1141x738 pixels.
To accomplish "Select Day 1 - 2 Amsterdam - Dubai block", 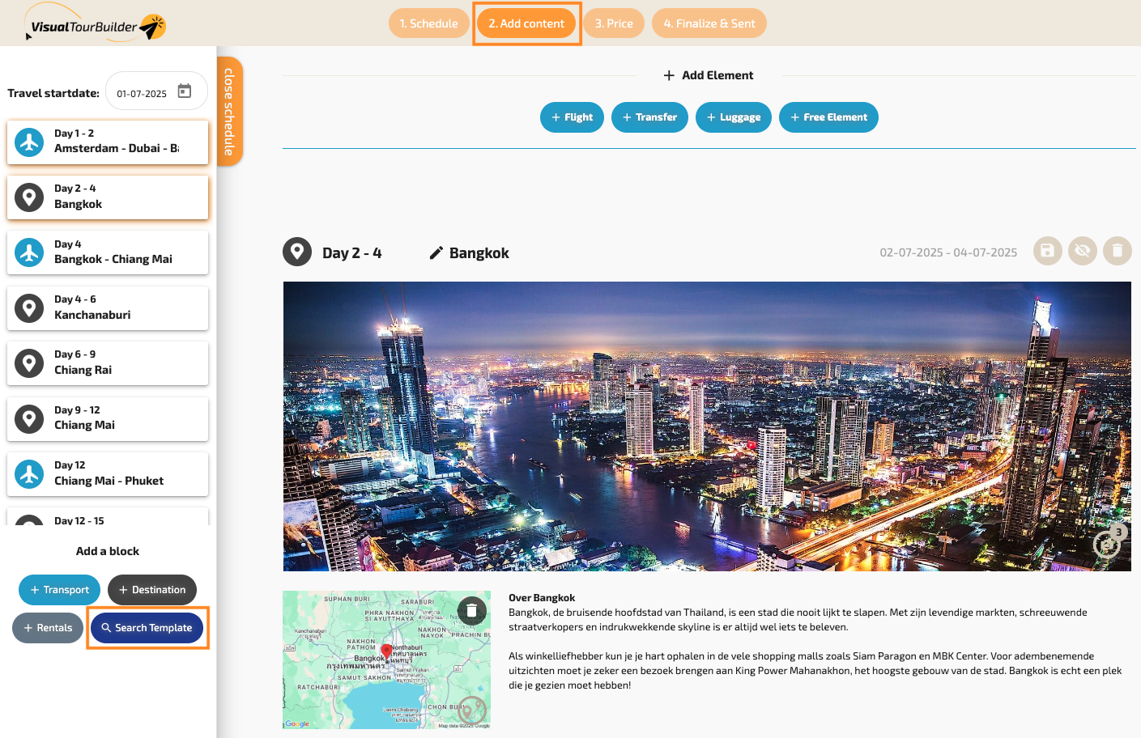I will pyautogui.click(x=108, y=142).
